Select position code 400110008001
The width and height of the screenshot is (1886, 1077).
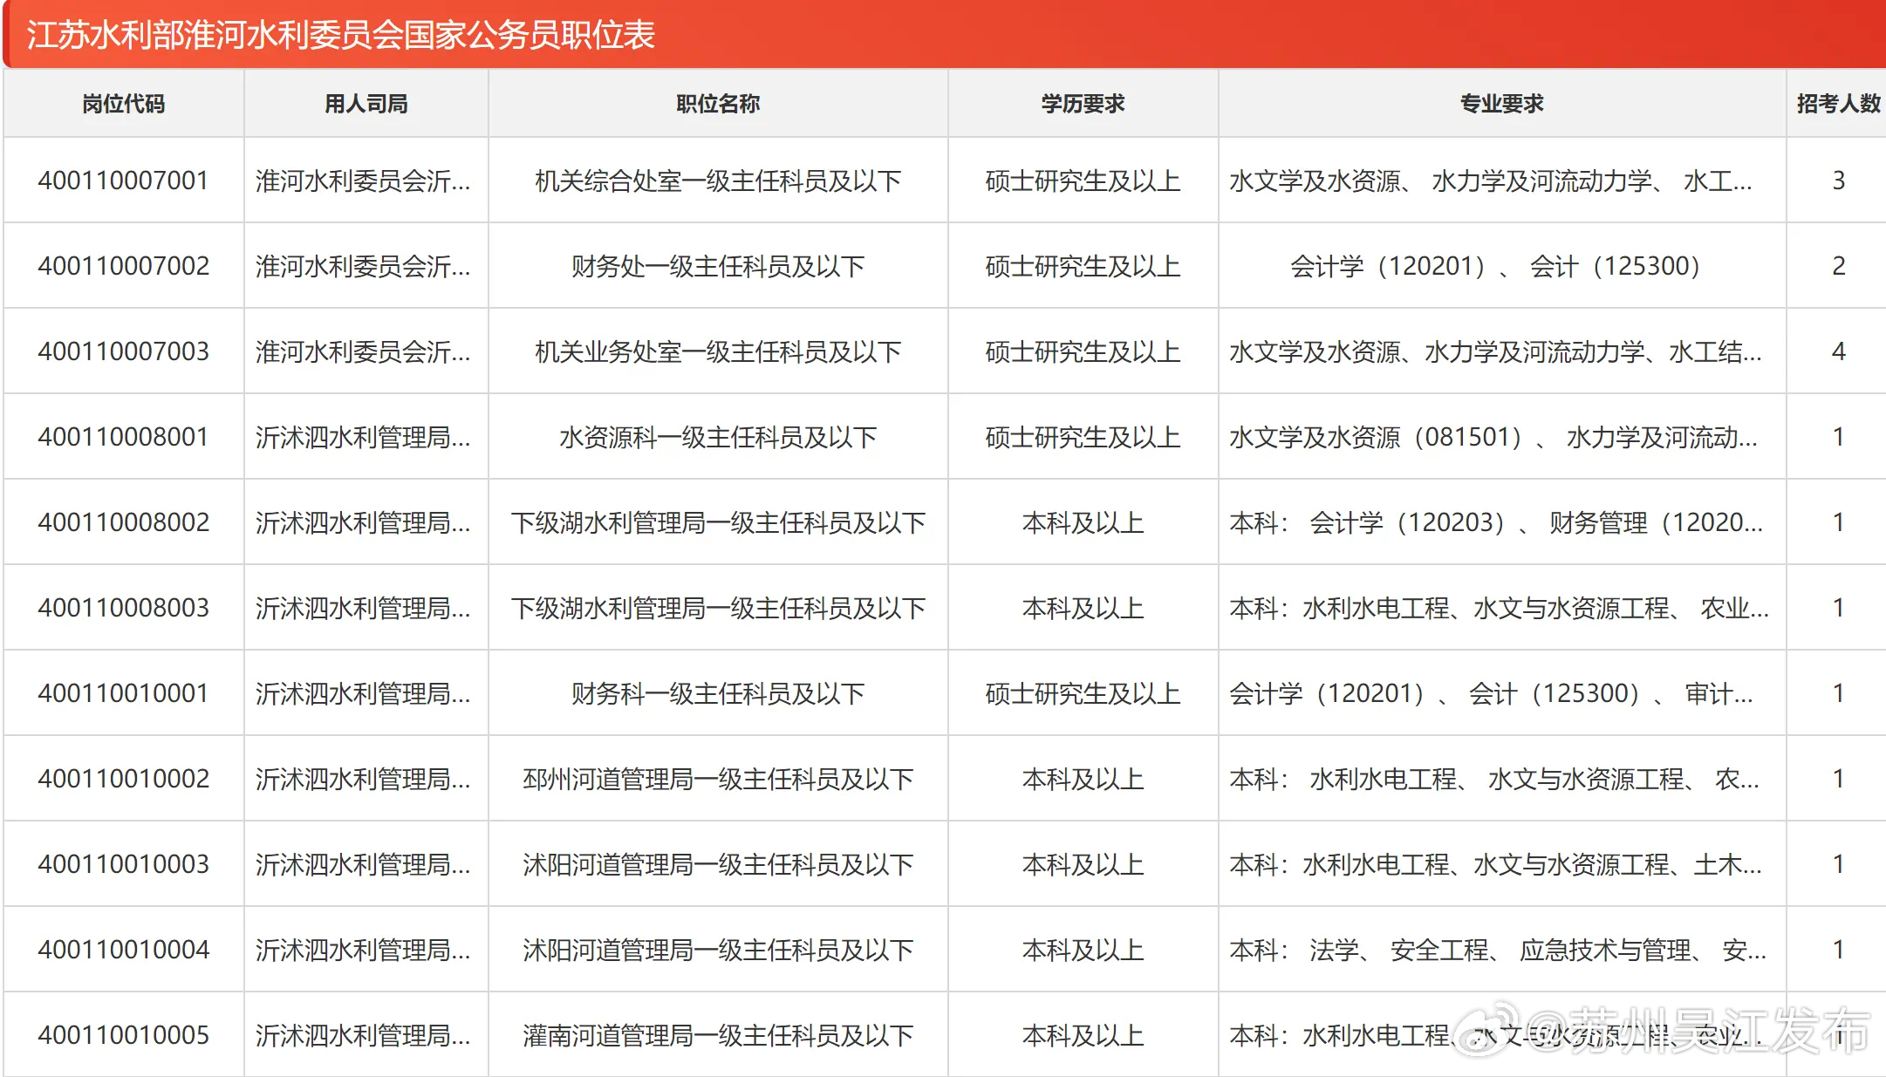tap(123, 437)
